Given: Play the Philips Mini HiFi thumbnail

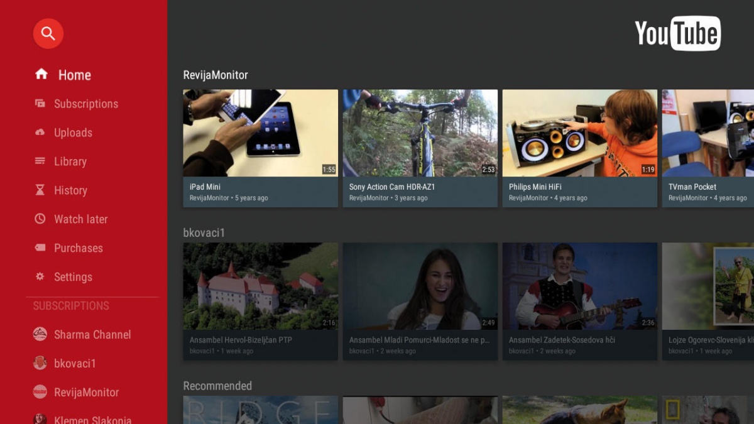Looking at the screenshot, I should 579,133.
